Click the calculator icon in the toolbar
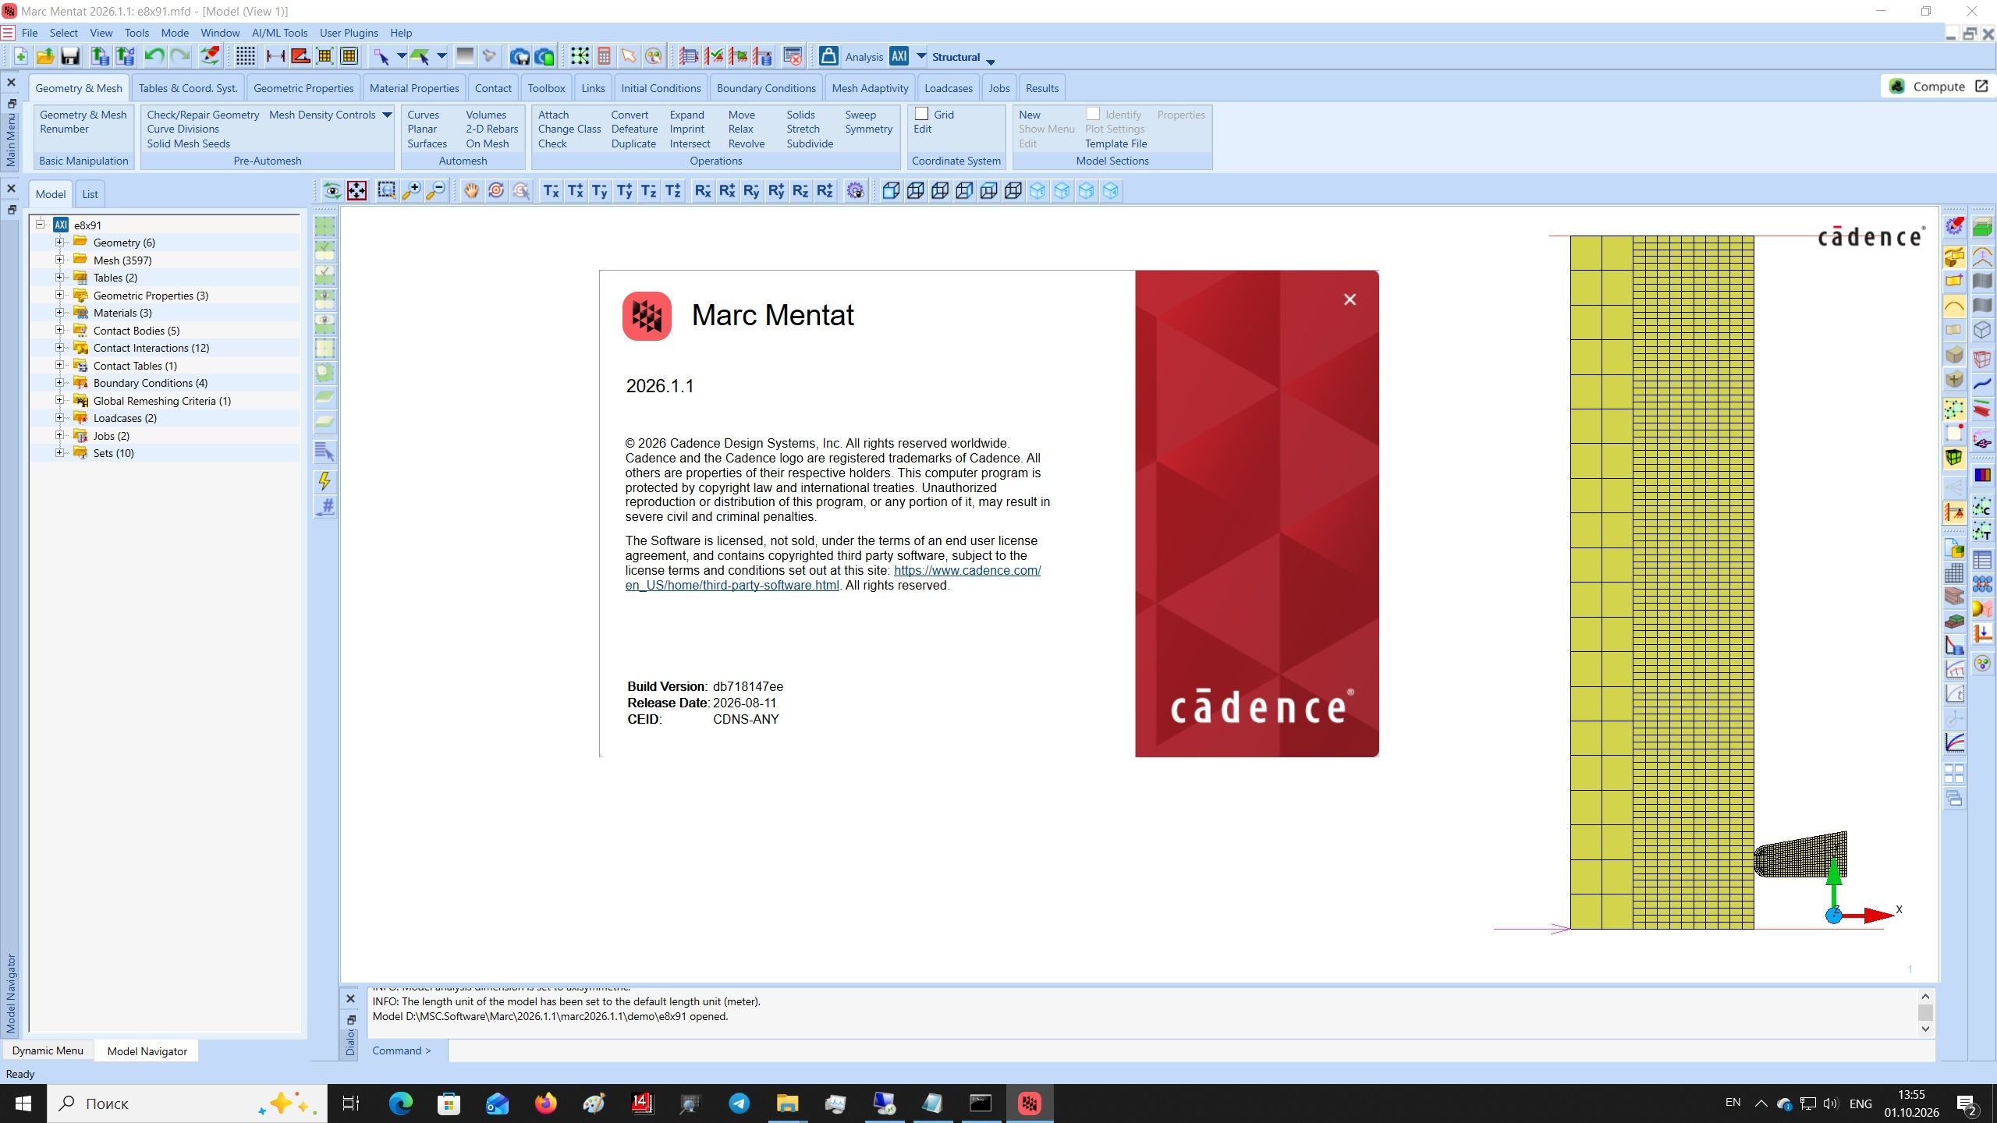 604,56
